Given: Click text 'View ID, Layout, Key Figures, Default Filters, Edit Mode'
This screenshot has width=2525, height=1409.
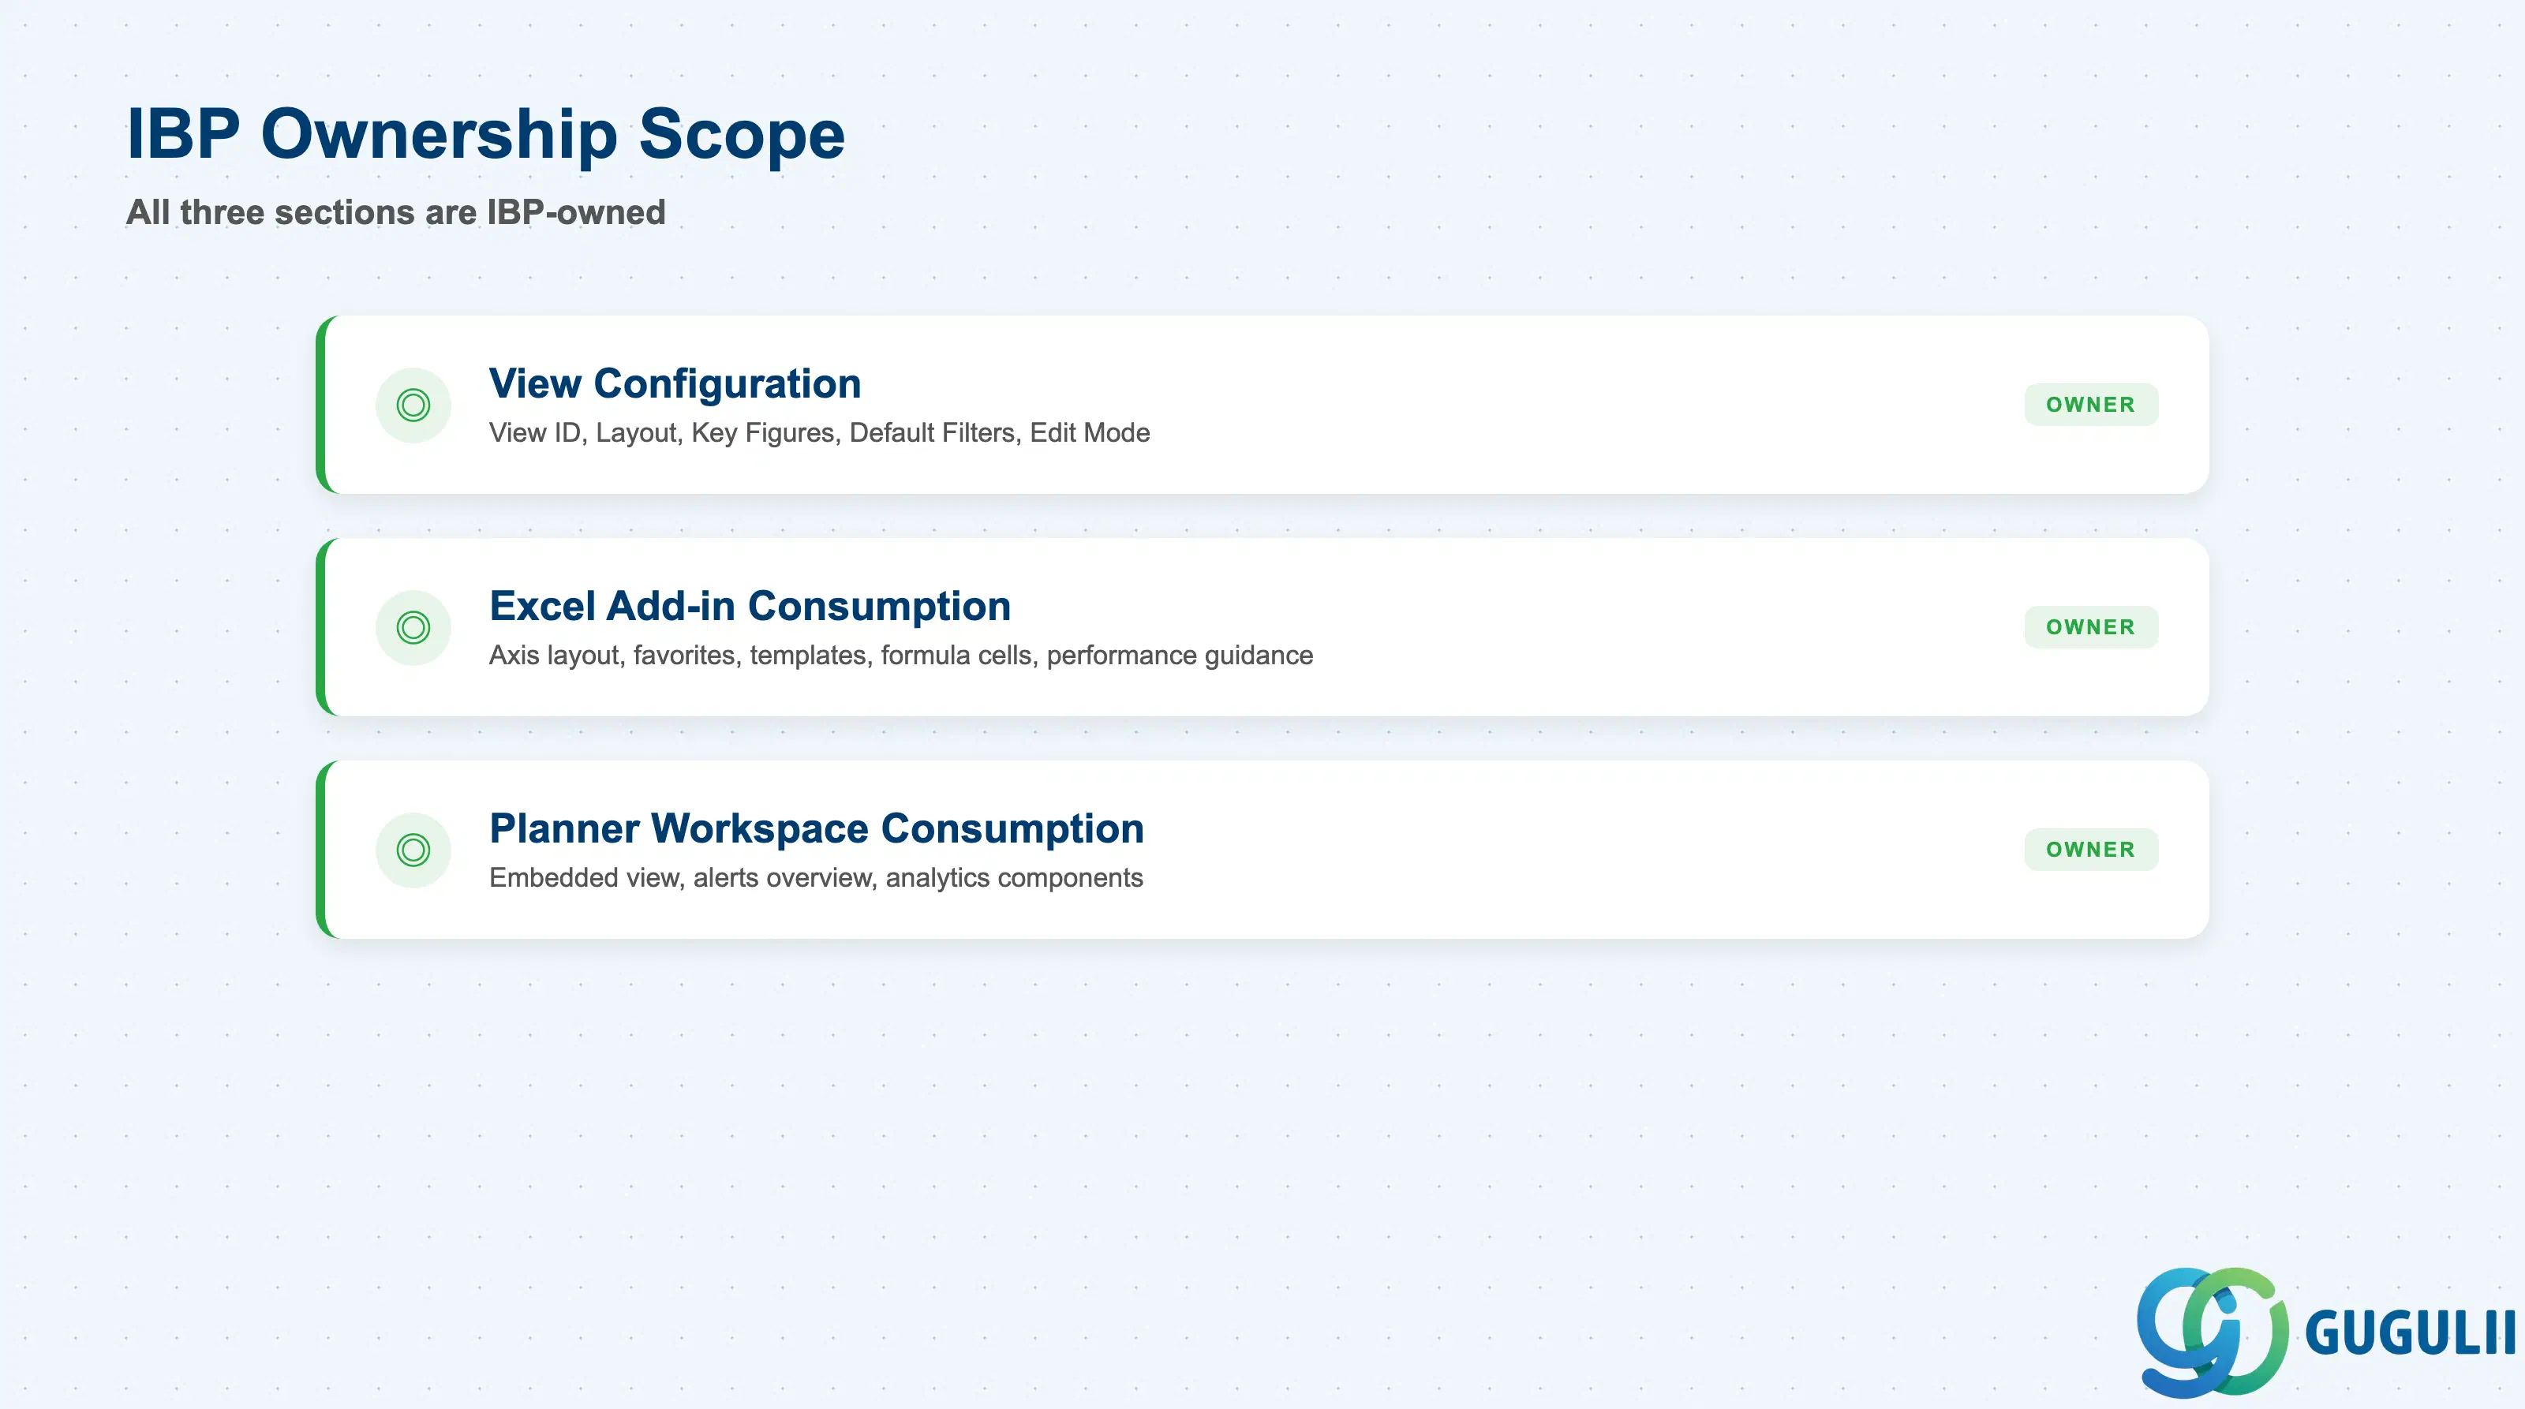Looking at the screenshot, I should pos(820,433).
